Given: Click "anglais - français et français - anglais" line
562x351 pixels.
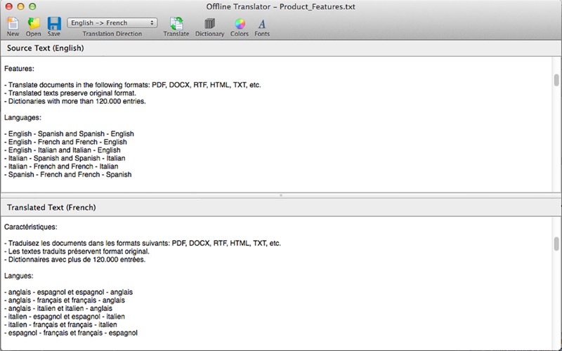Looking at the screenshot, I should [65, 300].
